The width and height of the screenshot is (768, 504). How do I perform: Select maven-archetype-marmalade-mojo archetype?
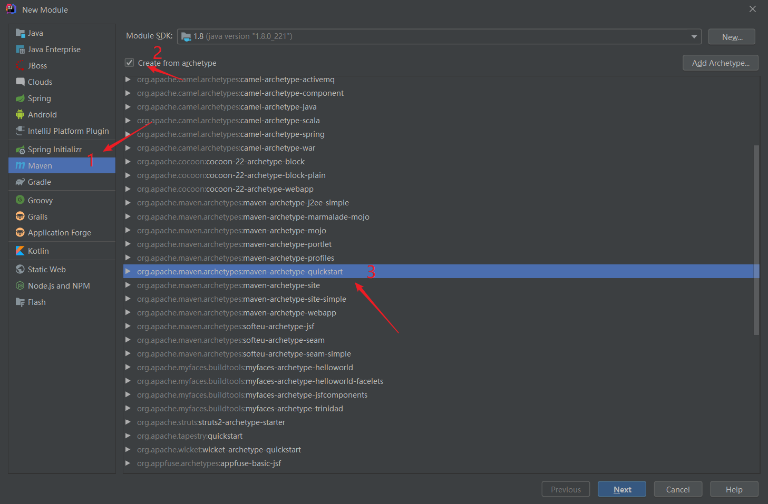pyautogui.click(x=441, y=217)
